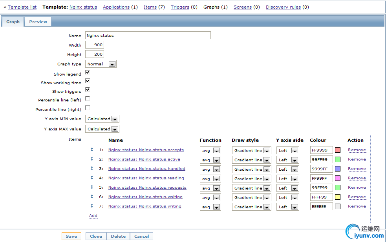Click the Width input field

95,45
